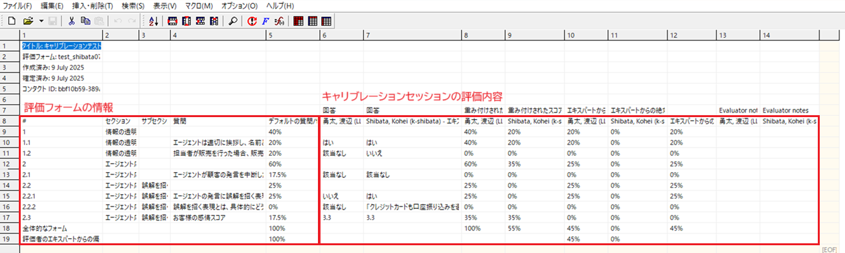Viewport: 845px width, 253px height.
Task: Select entire column via column header 4
Action: pyautogui.click(x=218, y=34)
